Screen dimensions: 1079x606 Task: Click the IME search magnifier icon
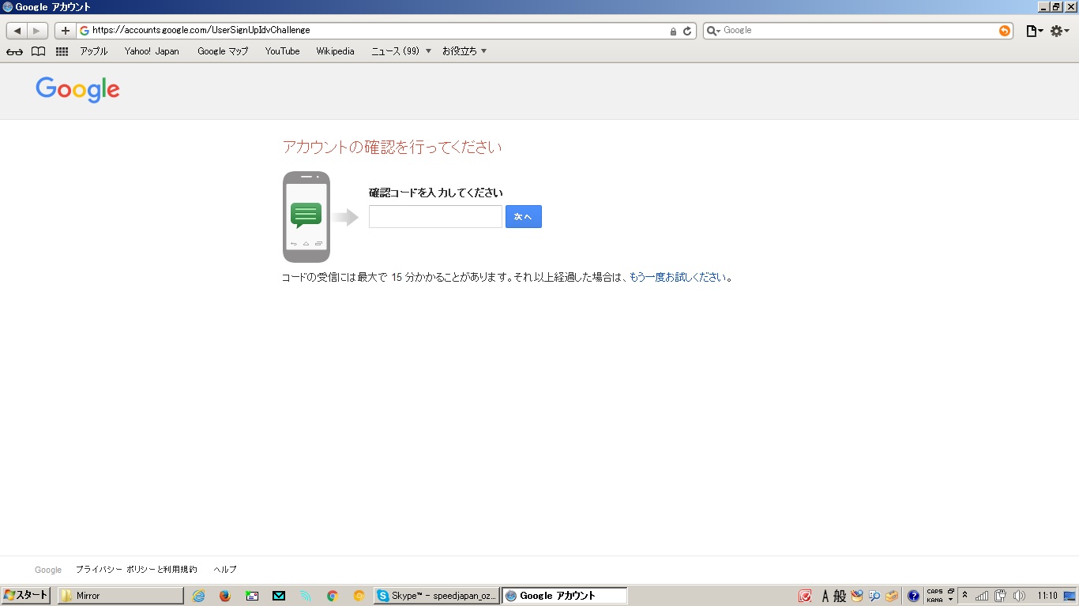[x=874, y=596]
